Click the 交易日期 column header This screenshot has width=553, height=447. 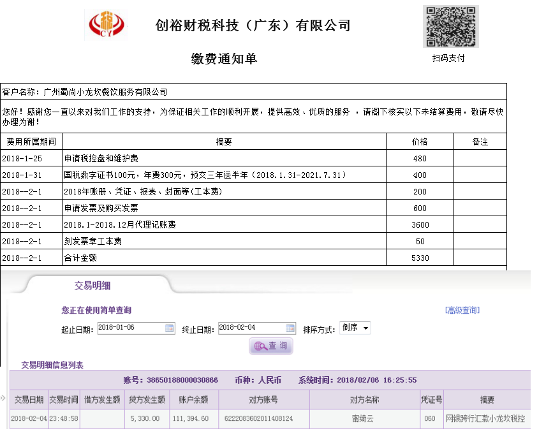coord(29,399)
